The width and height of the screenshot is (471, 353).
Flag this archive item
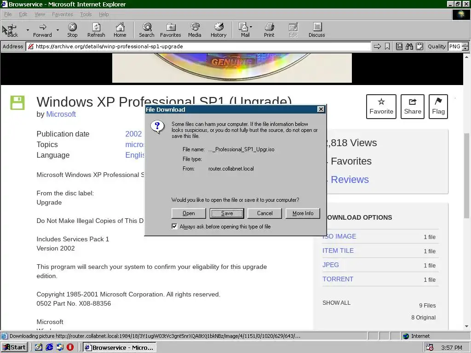[x=438, y=107]
